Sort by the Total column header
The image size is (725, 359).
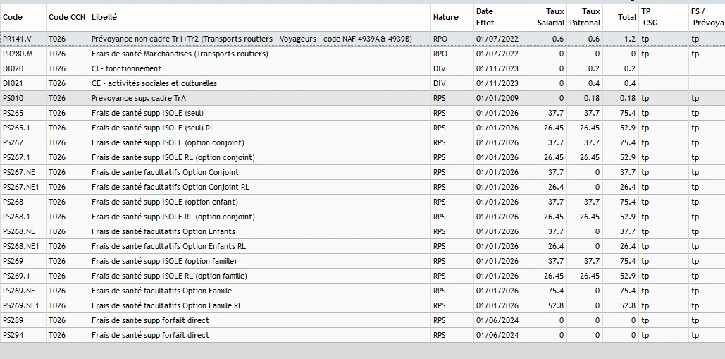626,17
